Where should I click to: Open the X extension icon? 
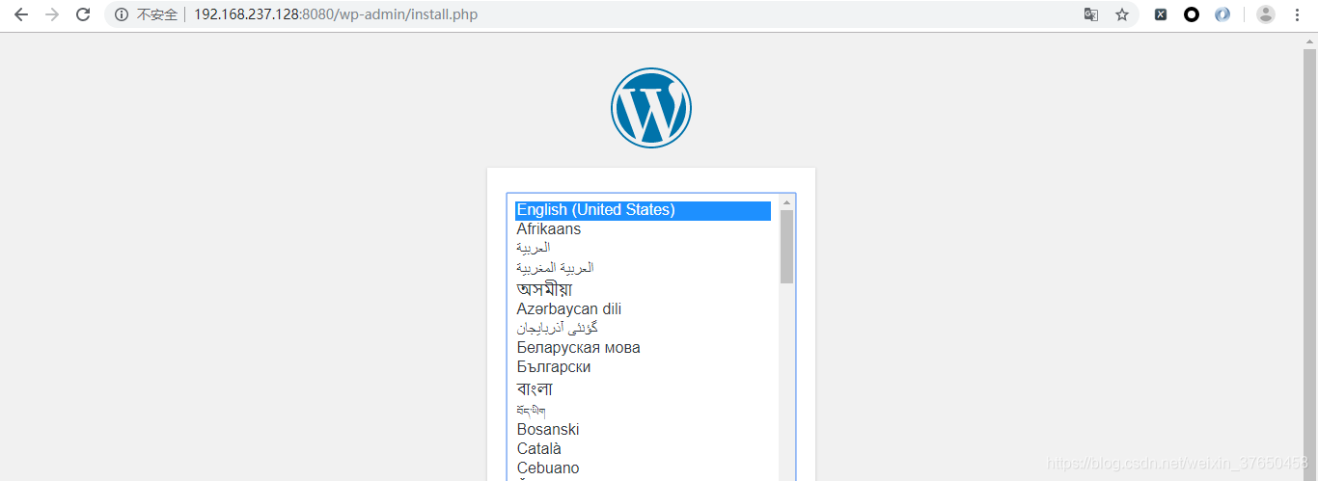(x=1161, y=14)
